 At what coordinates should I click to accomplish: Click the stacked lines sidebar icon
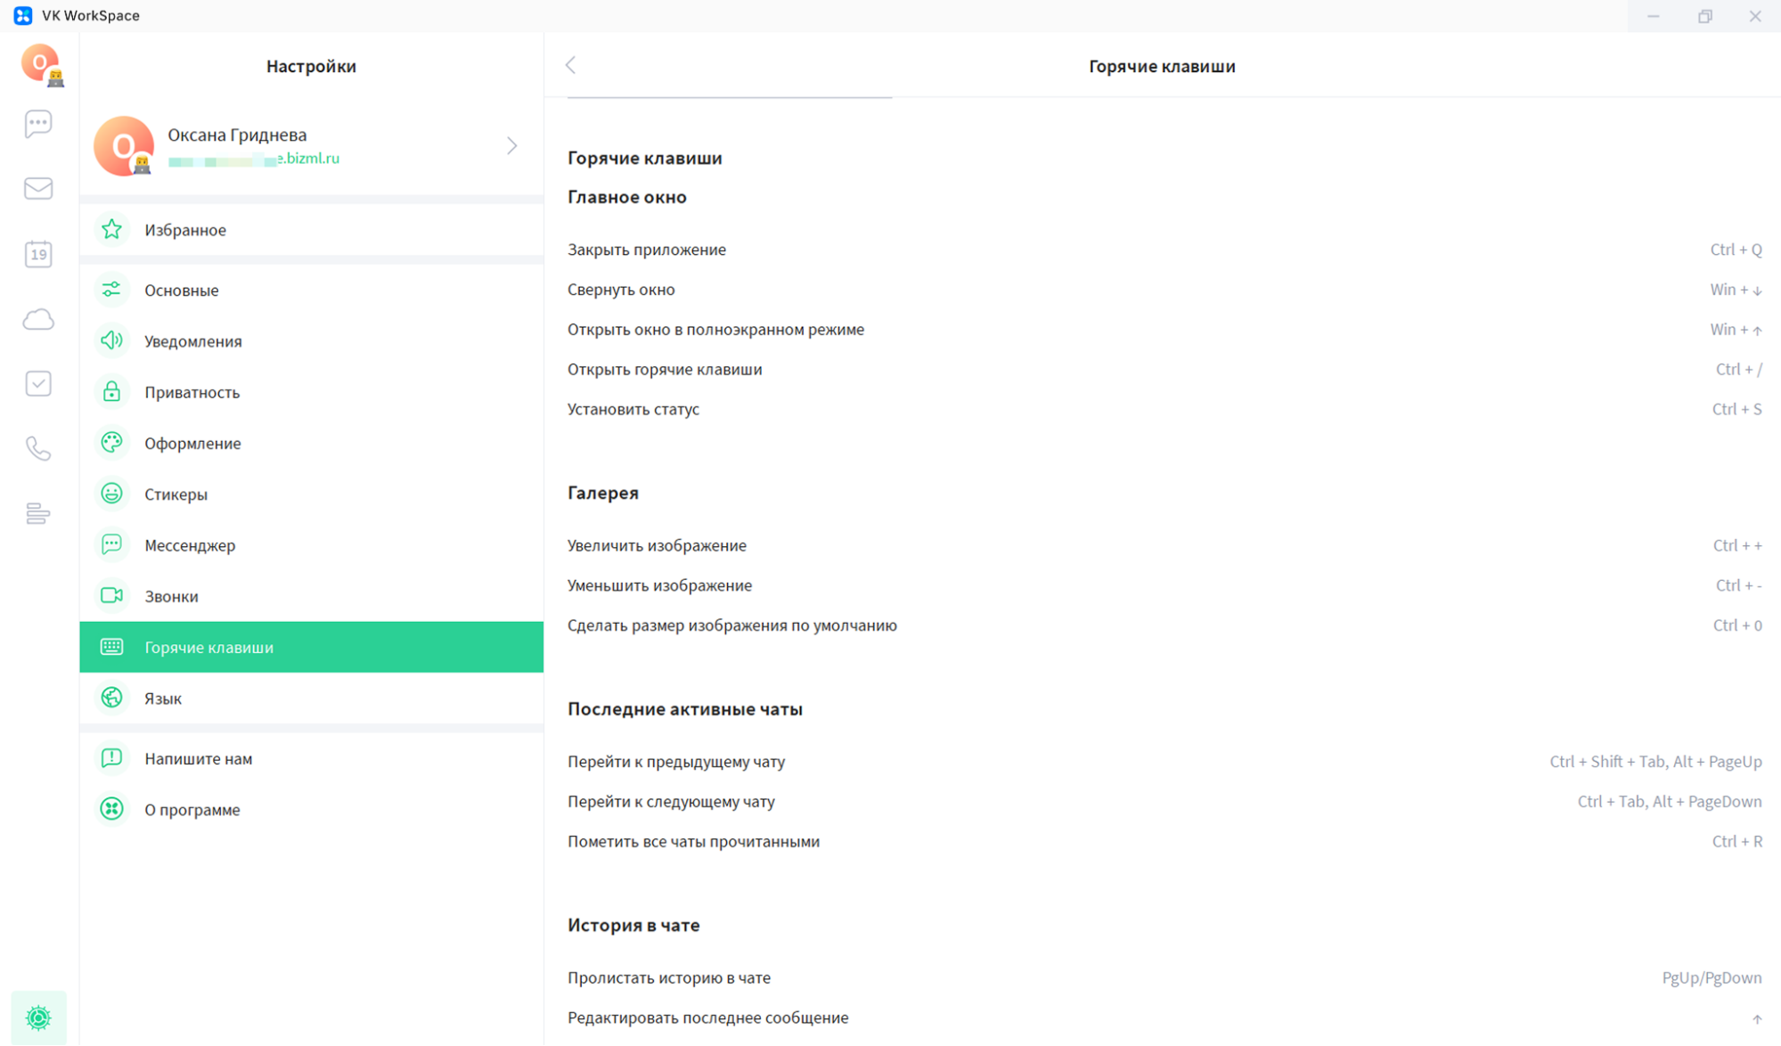click(x=38, y=513)
